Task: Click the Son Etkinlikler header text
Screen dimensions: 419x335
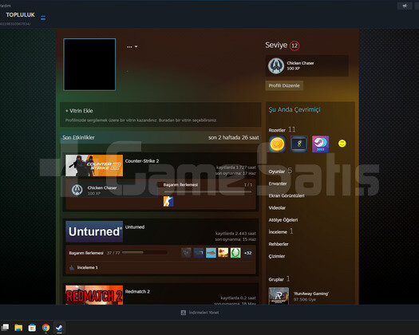Action: pos(78,137)
